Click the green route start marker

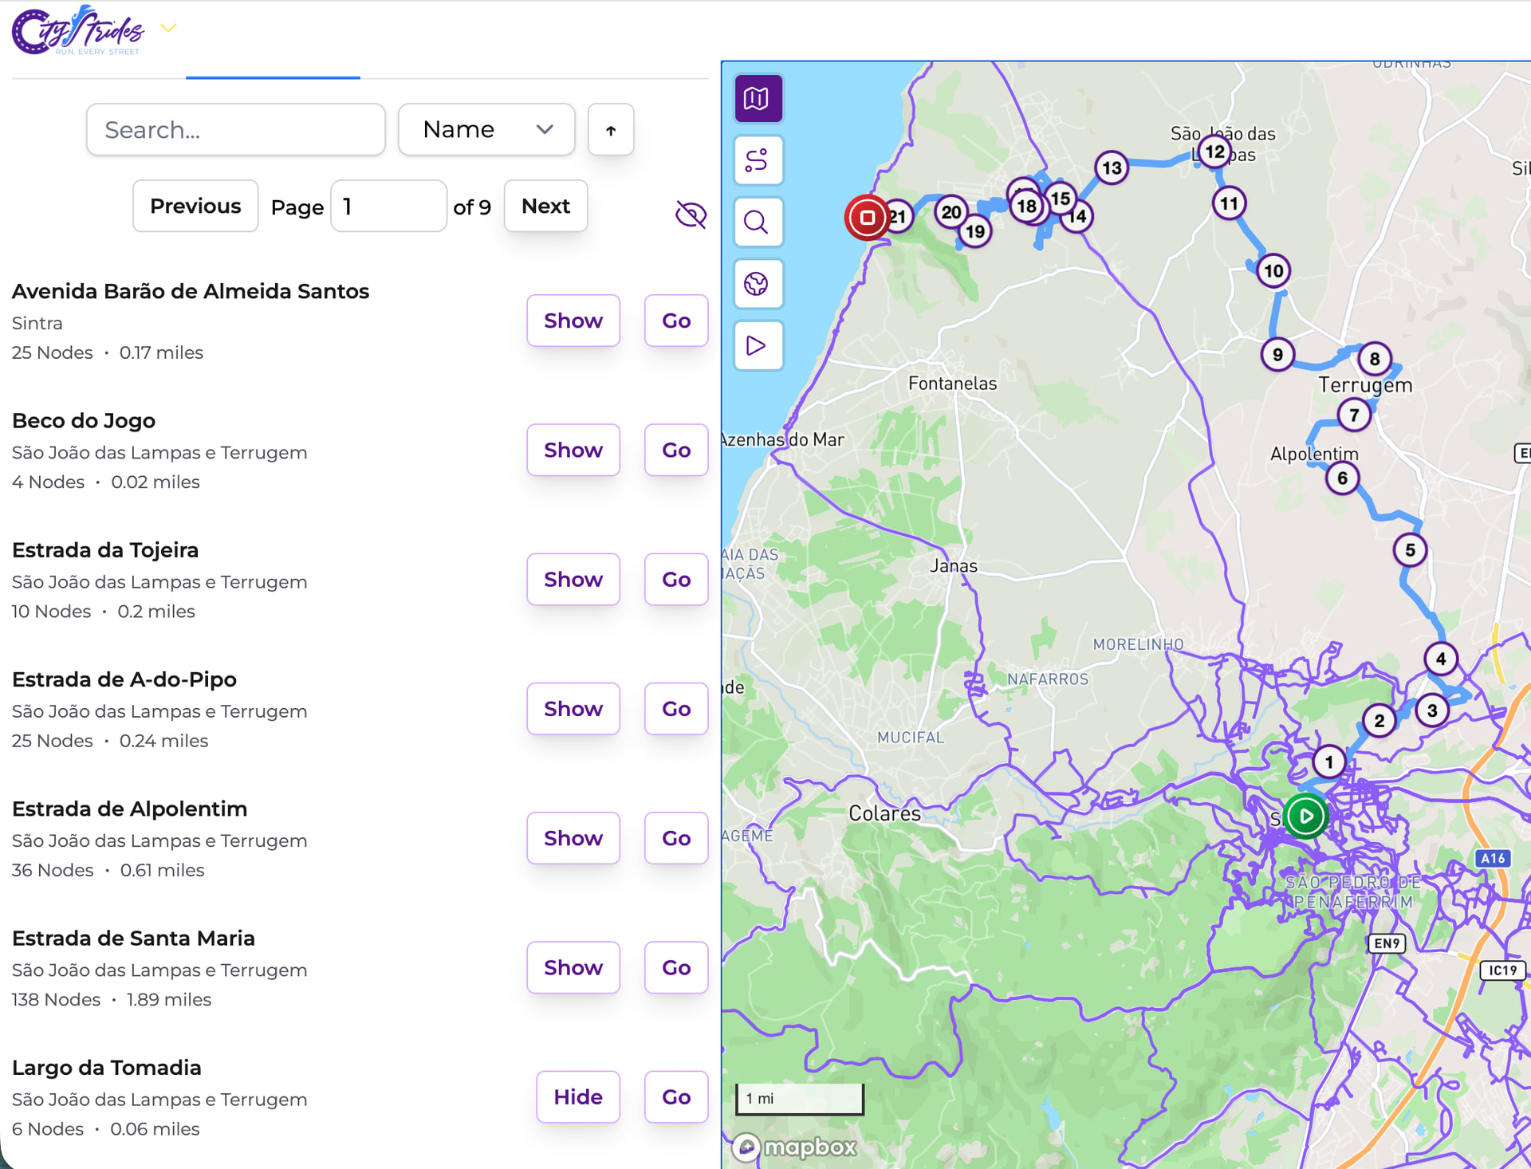[1305, 816]
